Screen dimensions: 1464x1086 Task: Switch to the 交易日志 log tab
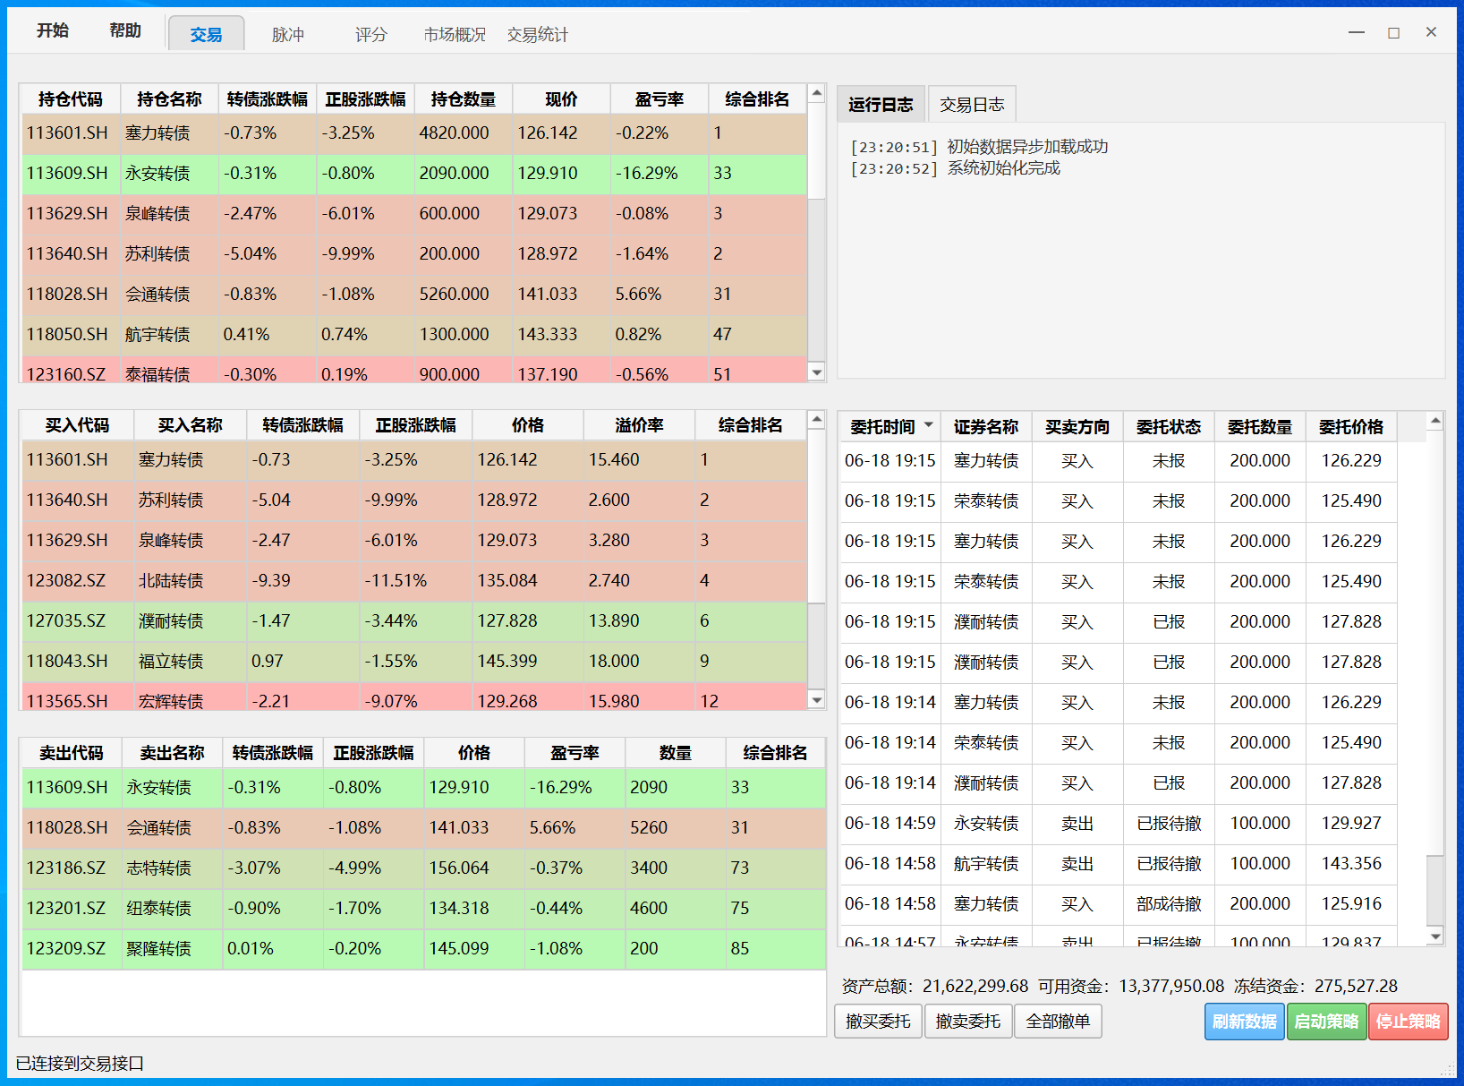(971, 105)
